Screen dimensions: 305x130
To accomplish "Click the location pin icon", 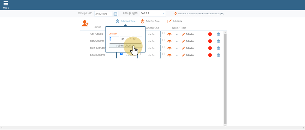I will click(176, 14).
